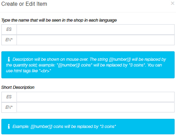Click the EN* label under Short Description
The width and height of the screenshot is (176, 135).
tap(9, 107)
